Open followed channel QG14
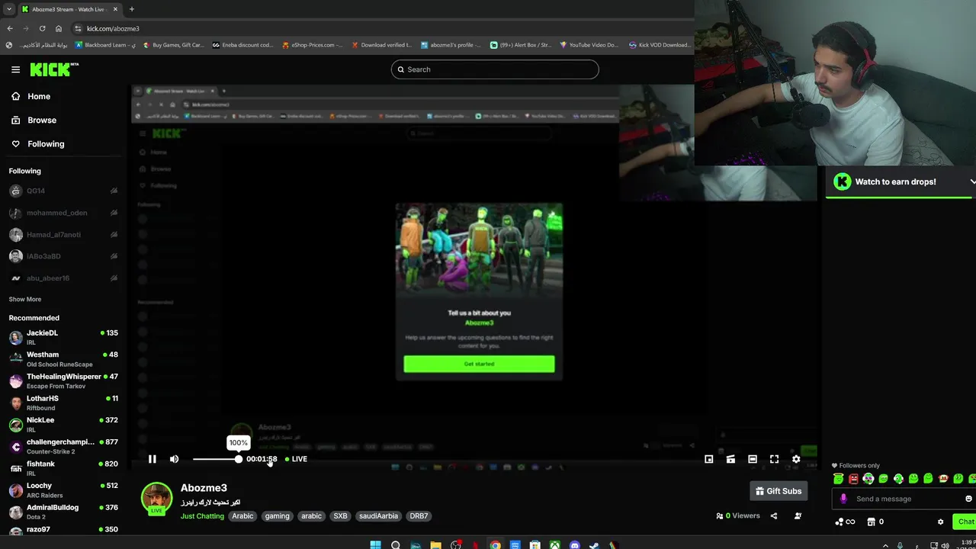This screenshot has width=976, height=549. pyautogui.click(x=63, y=191)
